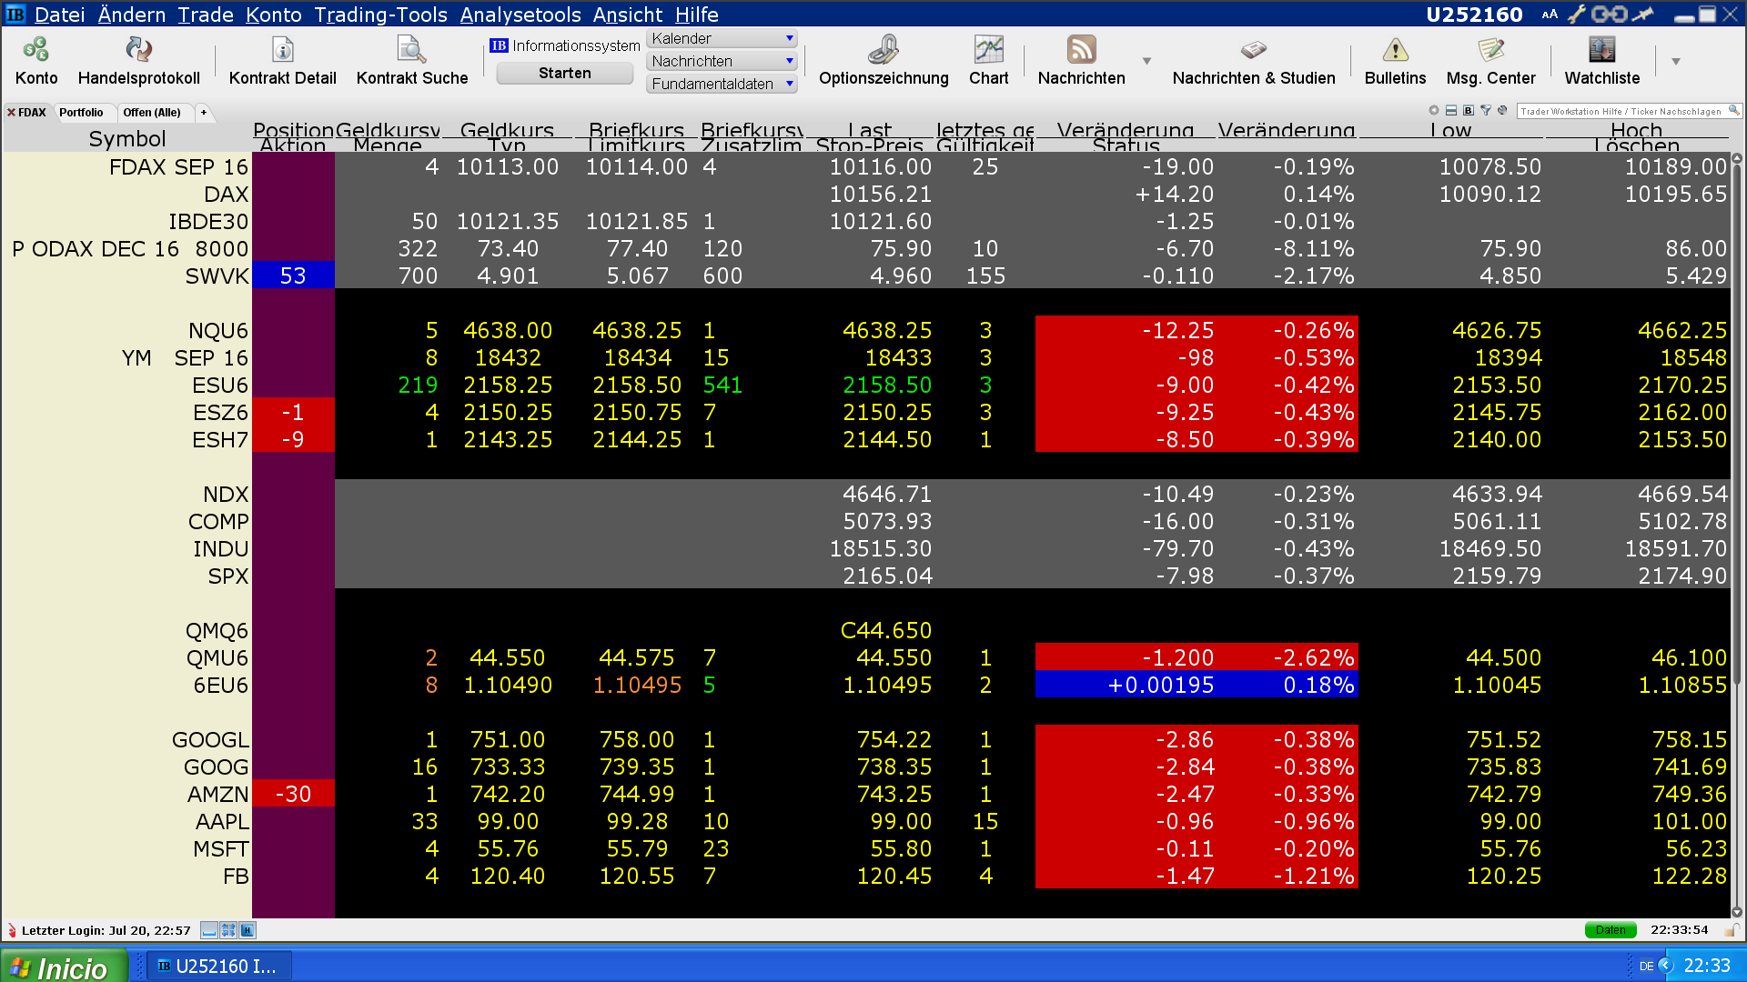
Task: Click the Ticker Nachschlagen search field
Action: (x=1621, y=111)
